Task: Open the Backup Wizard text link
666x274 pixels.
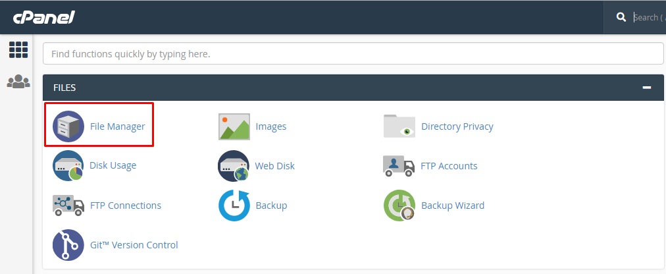Action: [x=453, y=205]
